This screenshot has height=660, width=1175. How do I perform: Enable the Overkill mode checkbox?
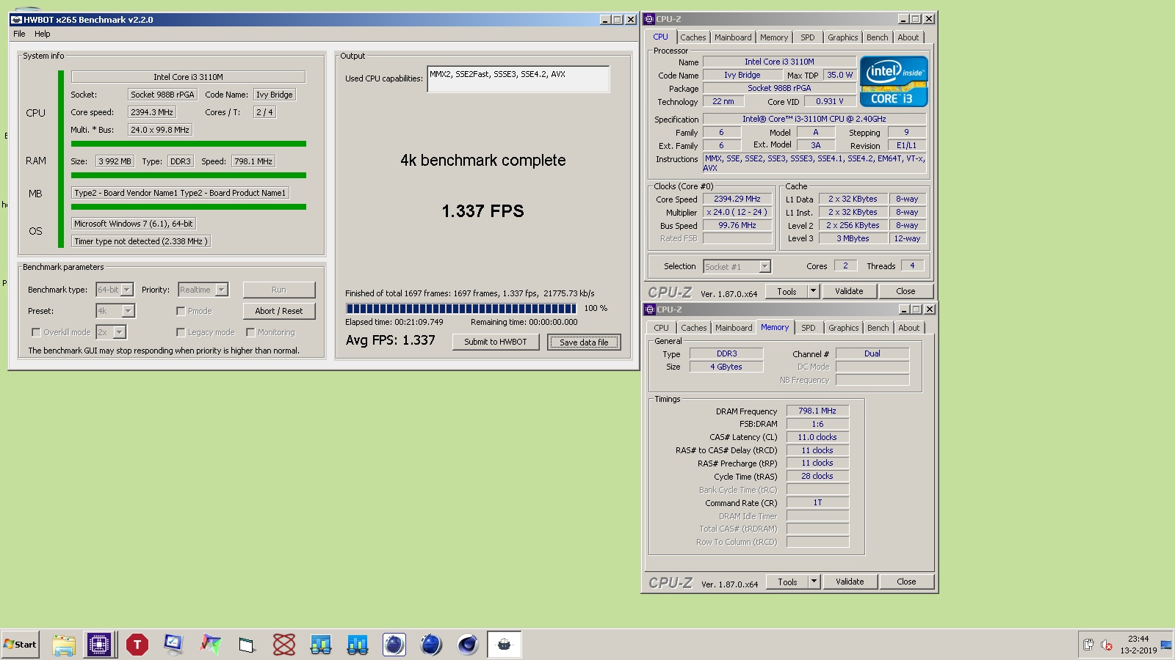pyautogui.click(x=36, y=332)
